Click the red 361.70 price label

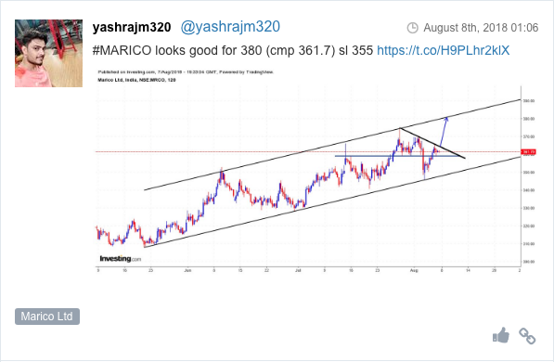tap(529, 152)
